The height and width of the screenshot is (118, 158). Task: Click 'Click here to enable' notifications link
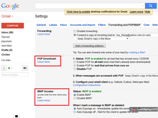point(78,12)
